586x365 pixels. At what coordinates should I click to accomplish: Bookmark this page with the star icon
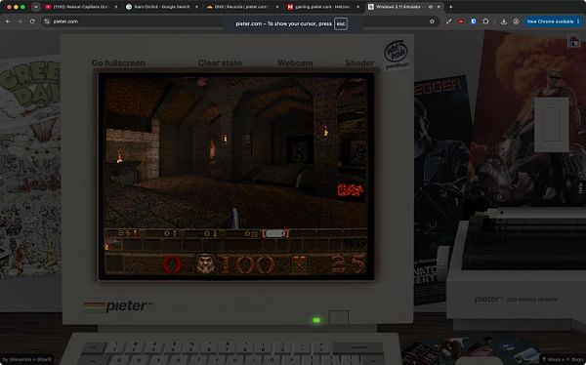432,21
